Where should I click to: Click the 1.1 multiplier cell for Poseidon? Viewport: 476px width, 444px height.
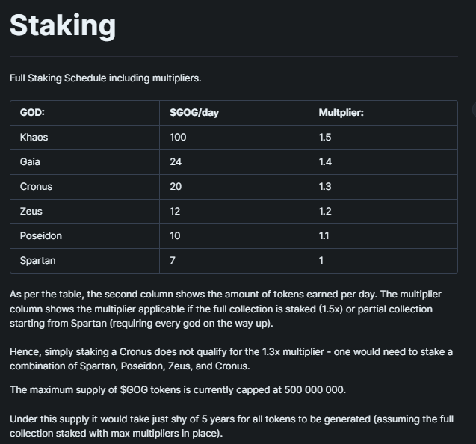coord(383,236)
